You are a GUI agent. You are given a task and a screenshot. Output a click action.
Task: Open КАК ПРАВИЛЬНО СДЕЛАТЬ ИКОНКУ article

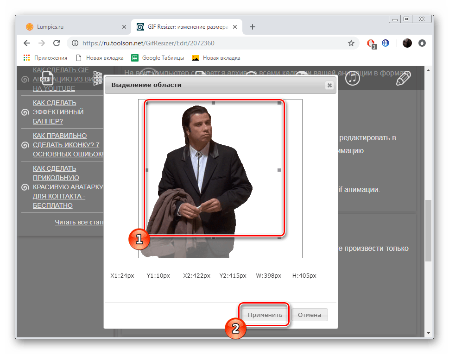click(68, 145)
